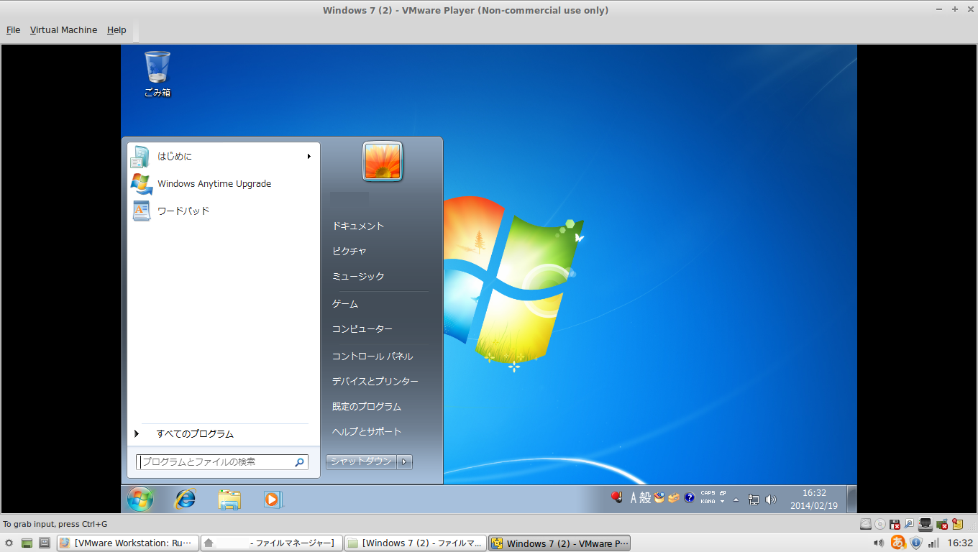Click the user account sunflower picture
Image resolution: width=978 pixels, height=552 pixels.
click(383, 161)
